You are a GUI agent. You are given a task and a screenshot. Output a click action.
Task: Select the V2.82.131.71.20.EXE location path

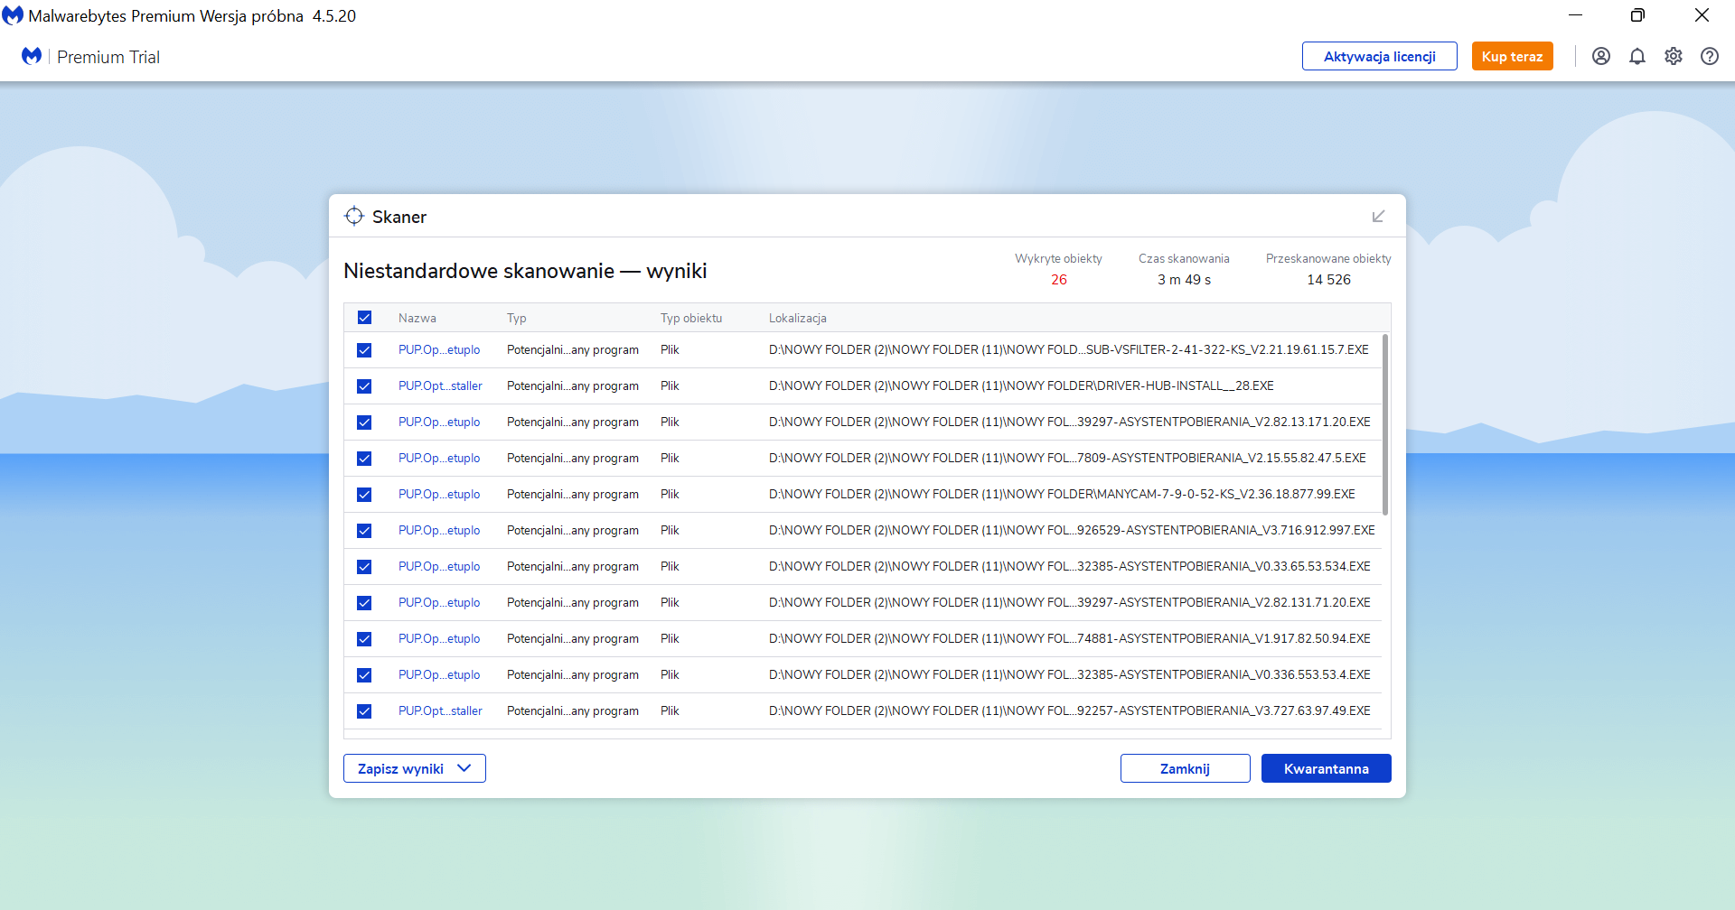click(x=1070, y=602)
